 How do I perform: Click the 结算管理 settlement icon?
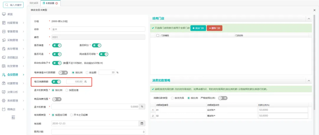4,83
